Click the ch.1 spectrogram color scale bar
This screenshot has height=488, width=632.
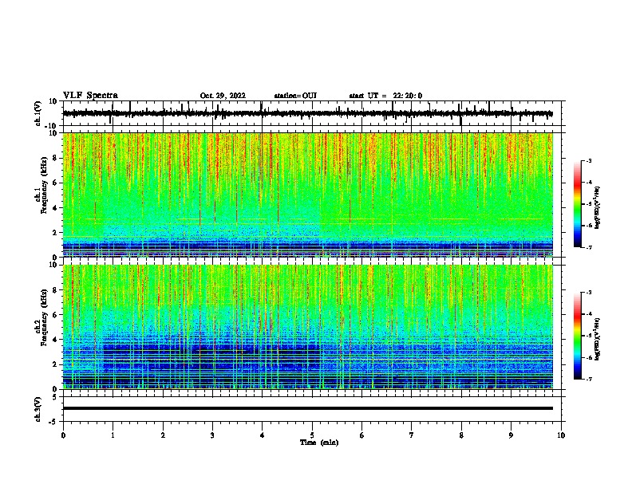(x=578, y=204)
